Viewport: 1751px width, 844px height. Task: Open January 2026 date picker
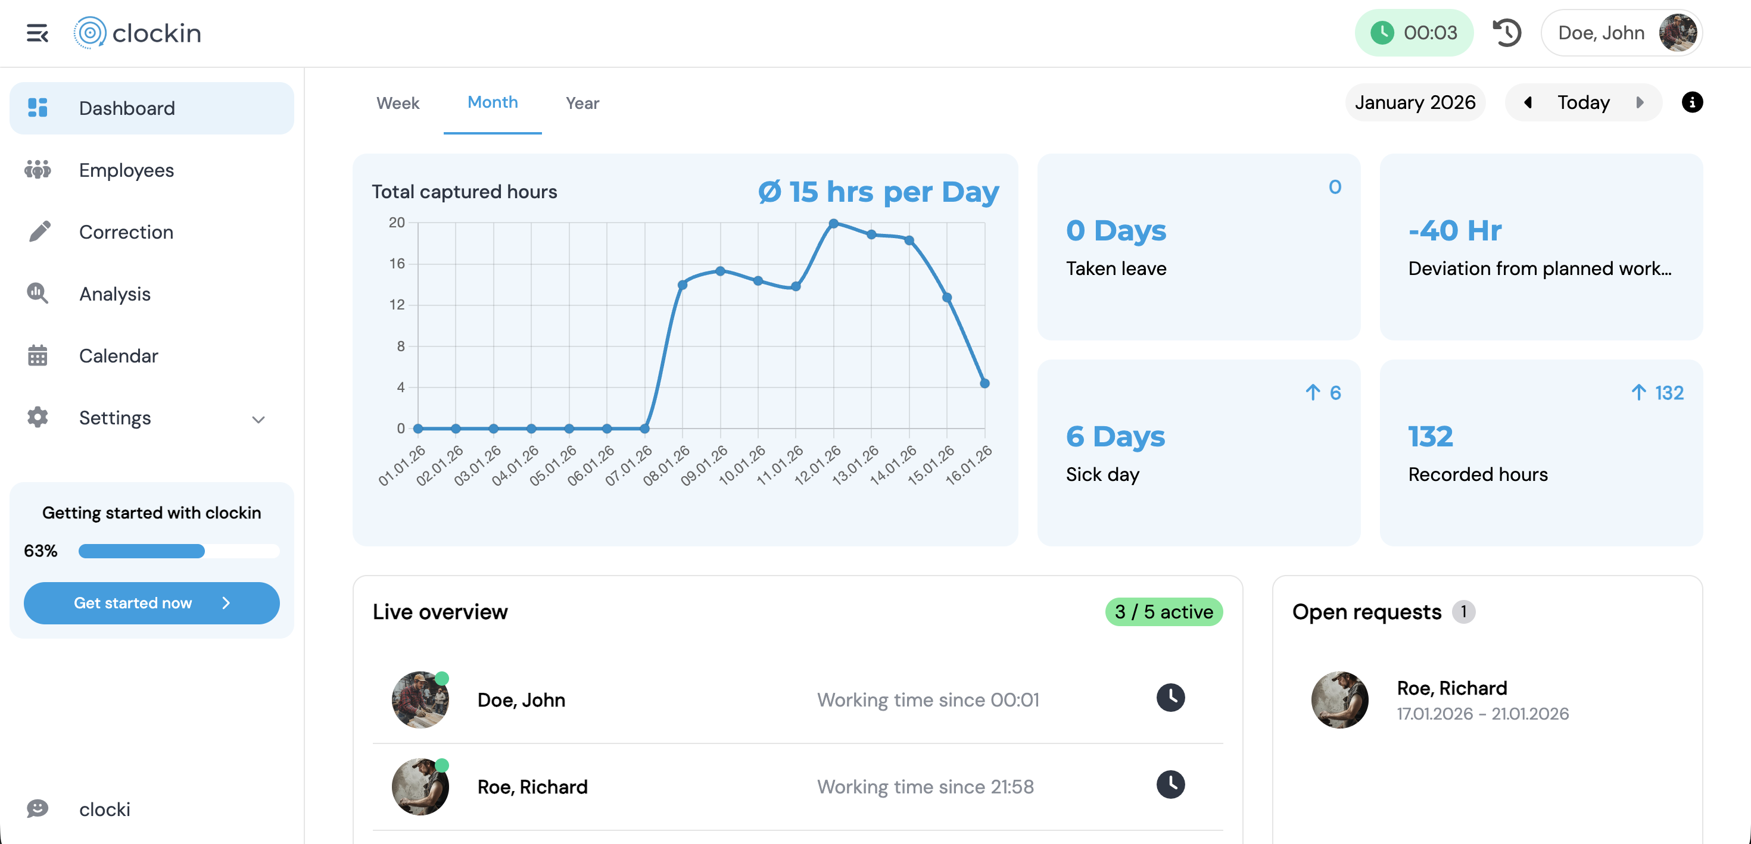tap(1414, 102)
